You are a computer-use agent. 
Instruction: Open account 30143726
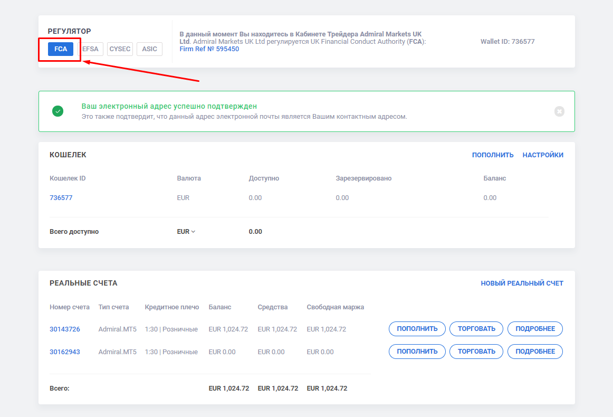click(65, 329)
